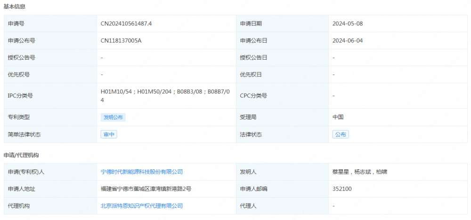Click the 发明人 label cell

(282, 172)
